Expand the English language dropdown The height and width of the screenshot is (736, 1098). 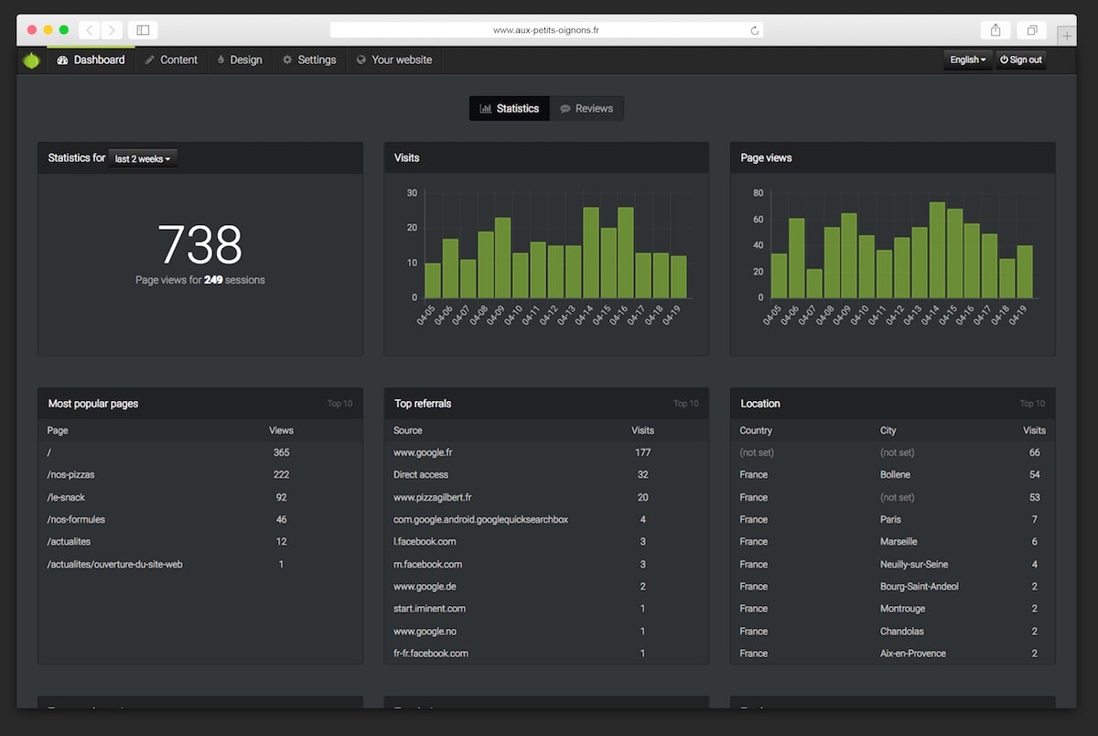tap(967, 60)
